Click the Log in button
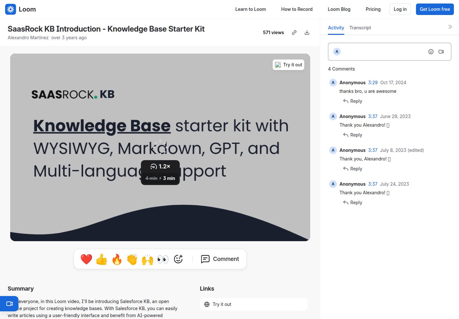Viewport: 459px width, 319px height. 400,9
